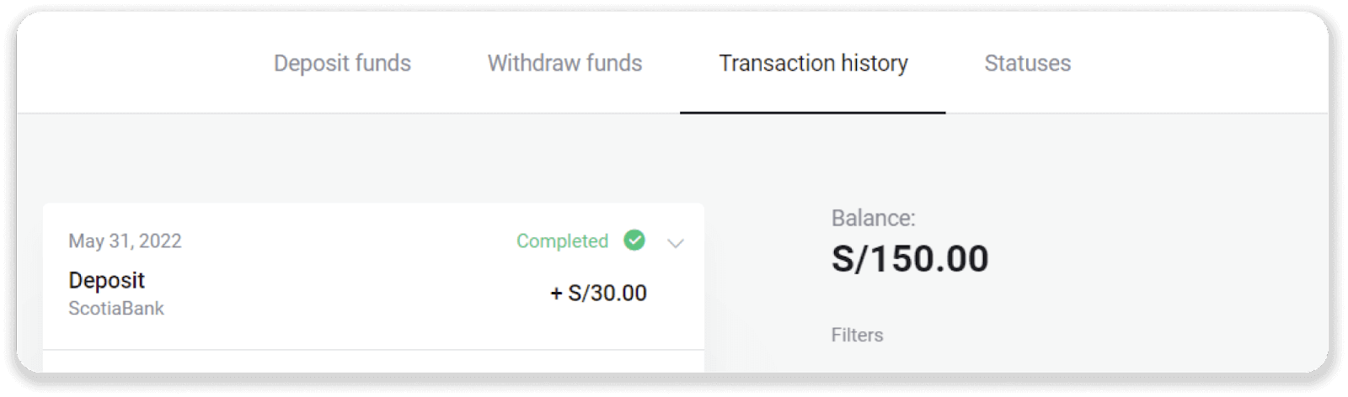Click the green Completed checkmark icon

[x=634, y=241]
